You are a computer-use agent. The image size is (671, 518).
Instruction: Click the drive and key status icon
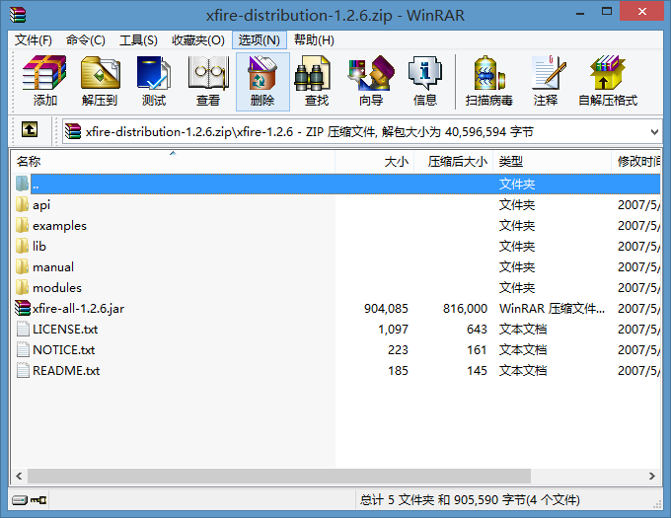click(29, 499)
